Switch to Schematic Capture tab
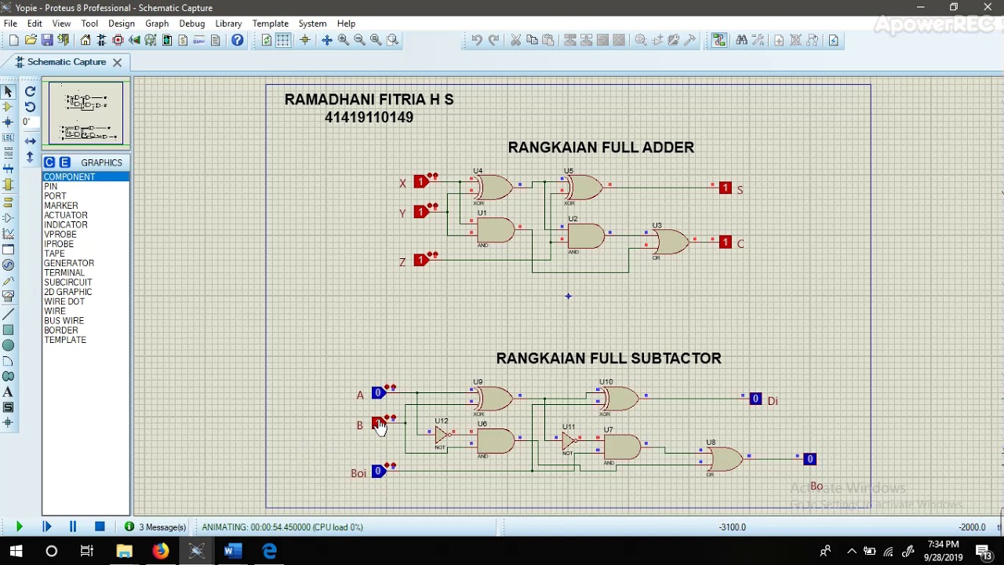Image resolution: width=1004 pixels, height=565 pixels. [x=66, y=62]
